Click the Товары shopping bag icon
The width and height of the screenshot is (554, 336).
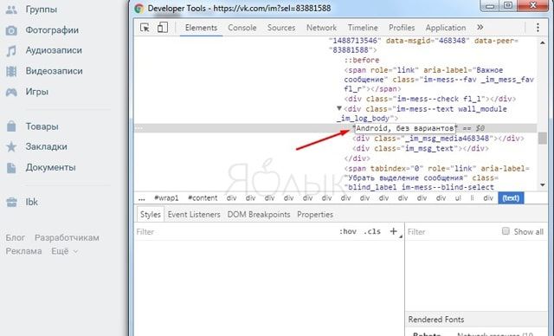(x=11, y=126)
